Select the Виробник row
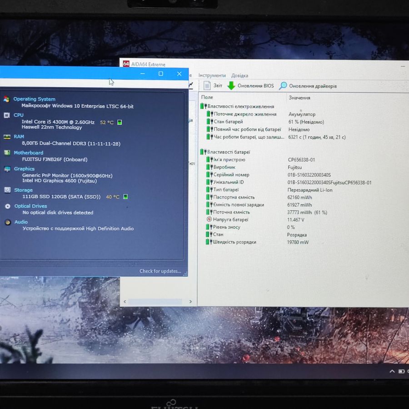The width and height of the screenshot is (409, 409). (254, 167)
